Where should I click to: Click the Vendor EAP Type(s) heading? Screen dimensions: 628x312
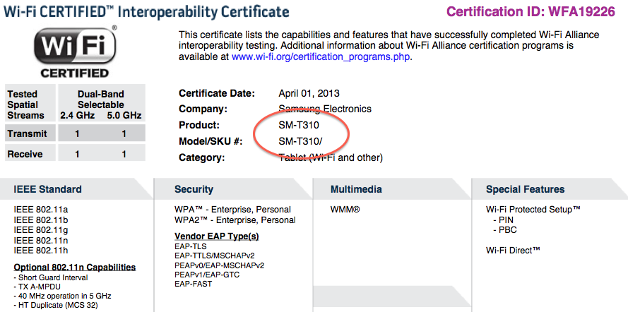click(x=216, y=236)
